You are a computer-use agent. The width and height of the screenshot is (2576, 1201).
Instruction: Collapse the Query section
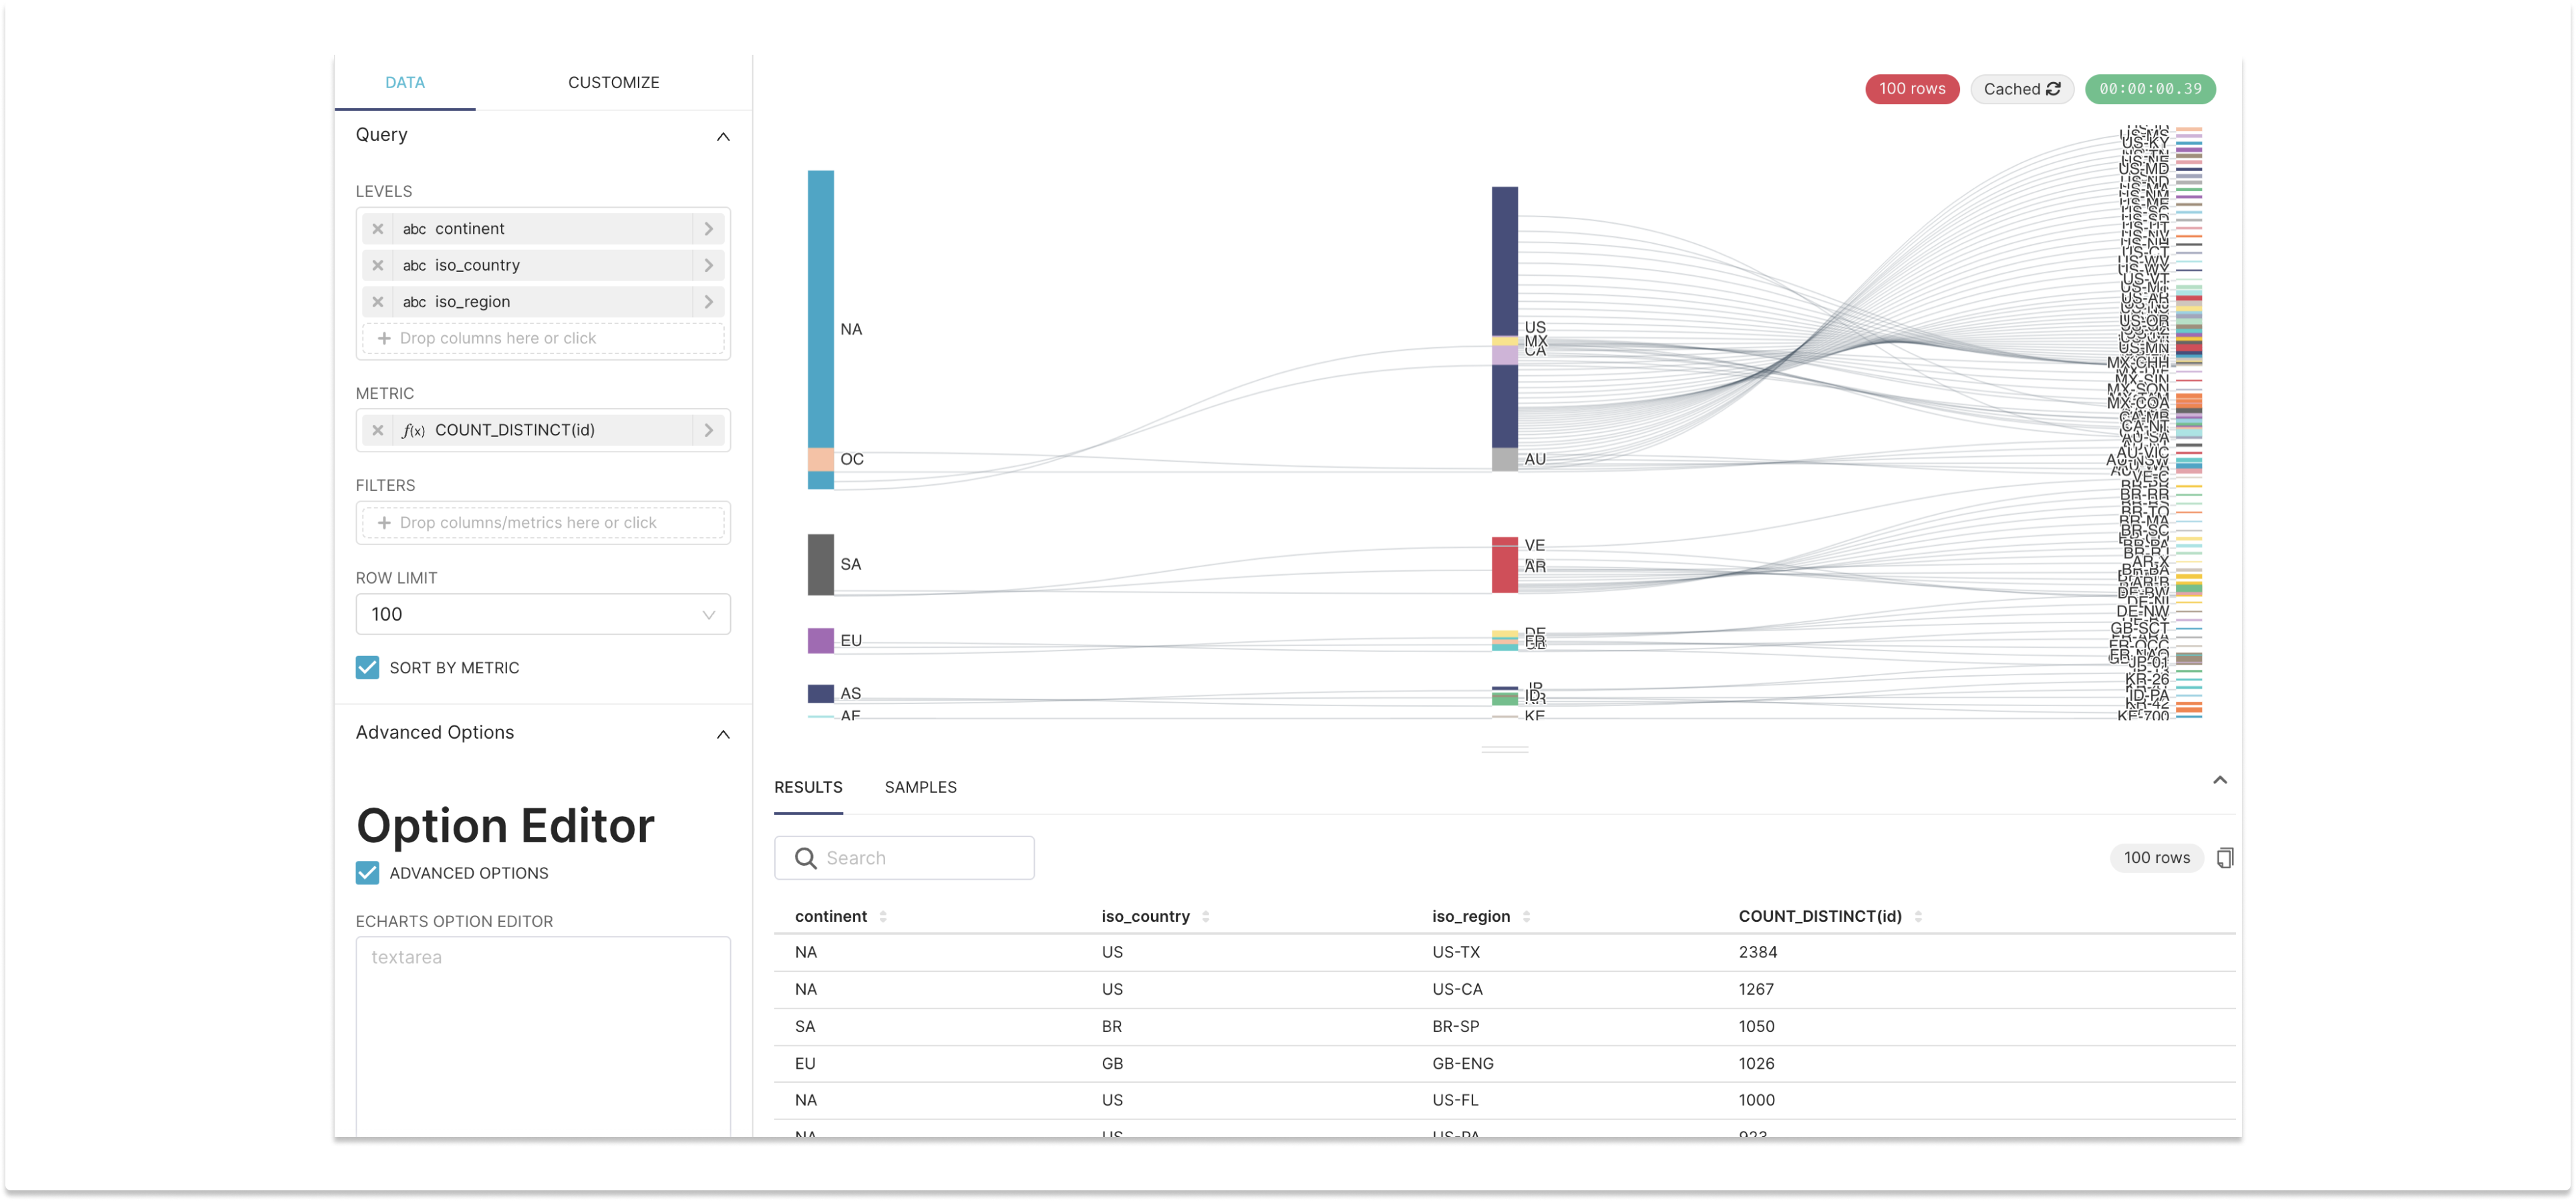click(x=722, y=136)
